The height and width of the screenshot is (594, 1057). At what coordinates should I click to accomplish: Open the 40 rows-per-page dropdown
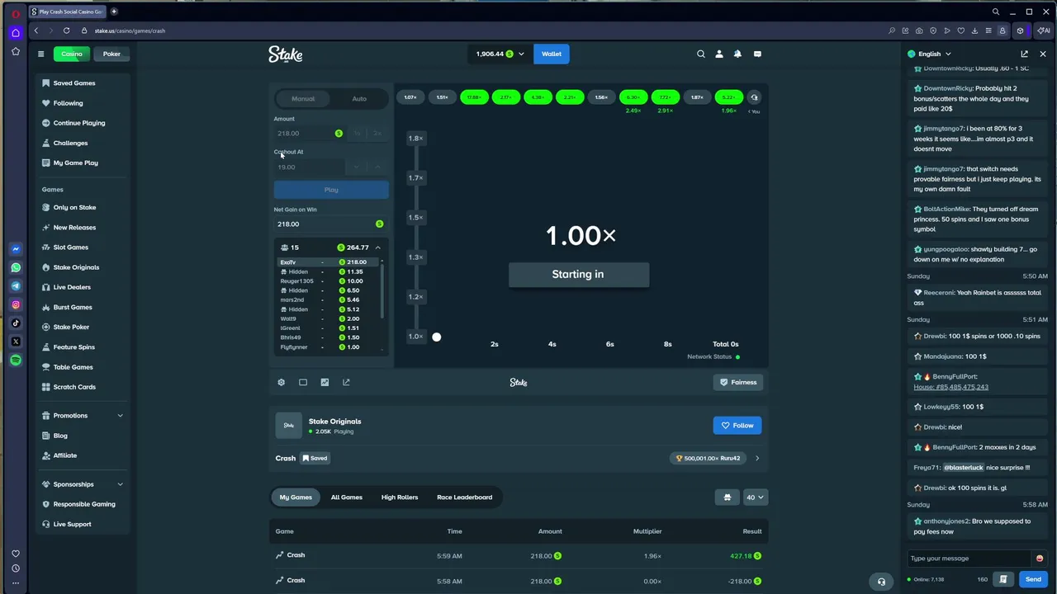tap(755, 497)
